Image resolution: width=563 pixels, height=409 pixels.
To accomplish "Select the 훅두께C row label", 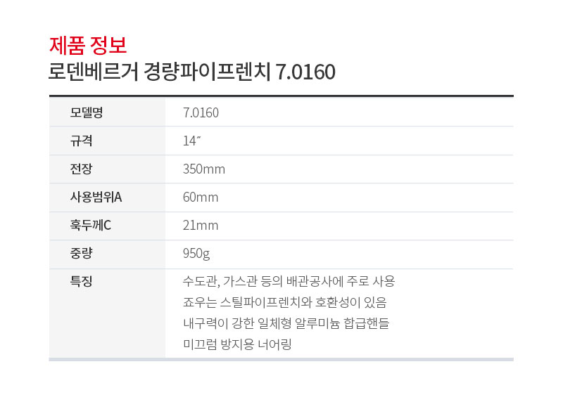I will (x=91, y=225).
